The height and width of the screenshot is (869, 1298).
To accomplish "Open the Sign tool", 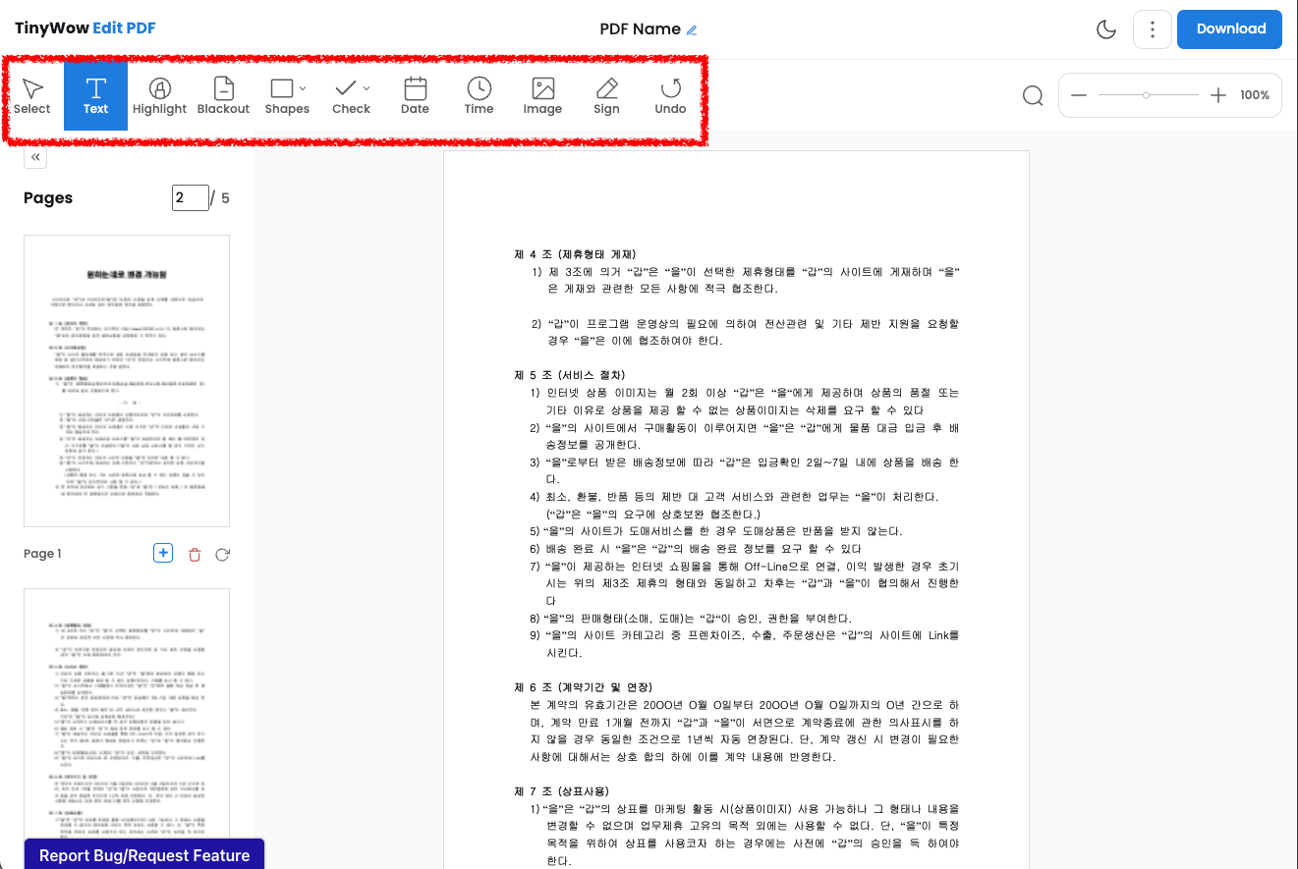I will point(606,95).
